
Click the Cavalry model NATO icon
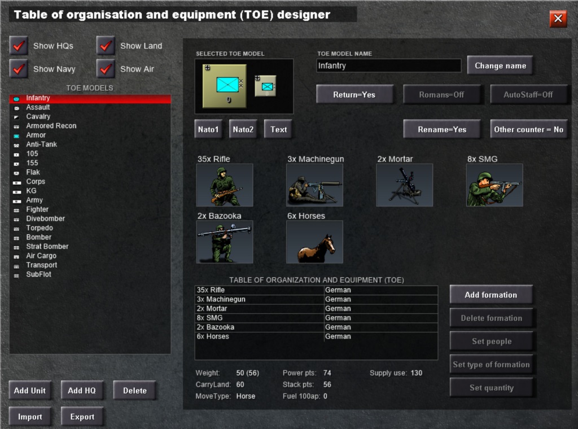tap(16, 117)
